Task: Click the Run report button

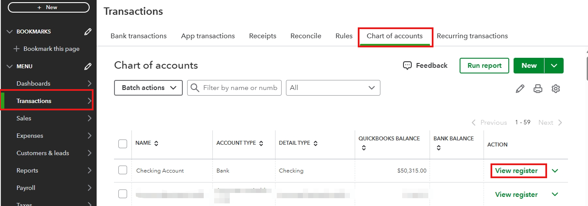Action: [484, 66]
